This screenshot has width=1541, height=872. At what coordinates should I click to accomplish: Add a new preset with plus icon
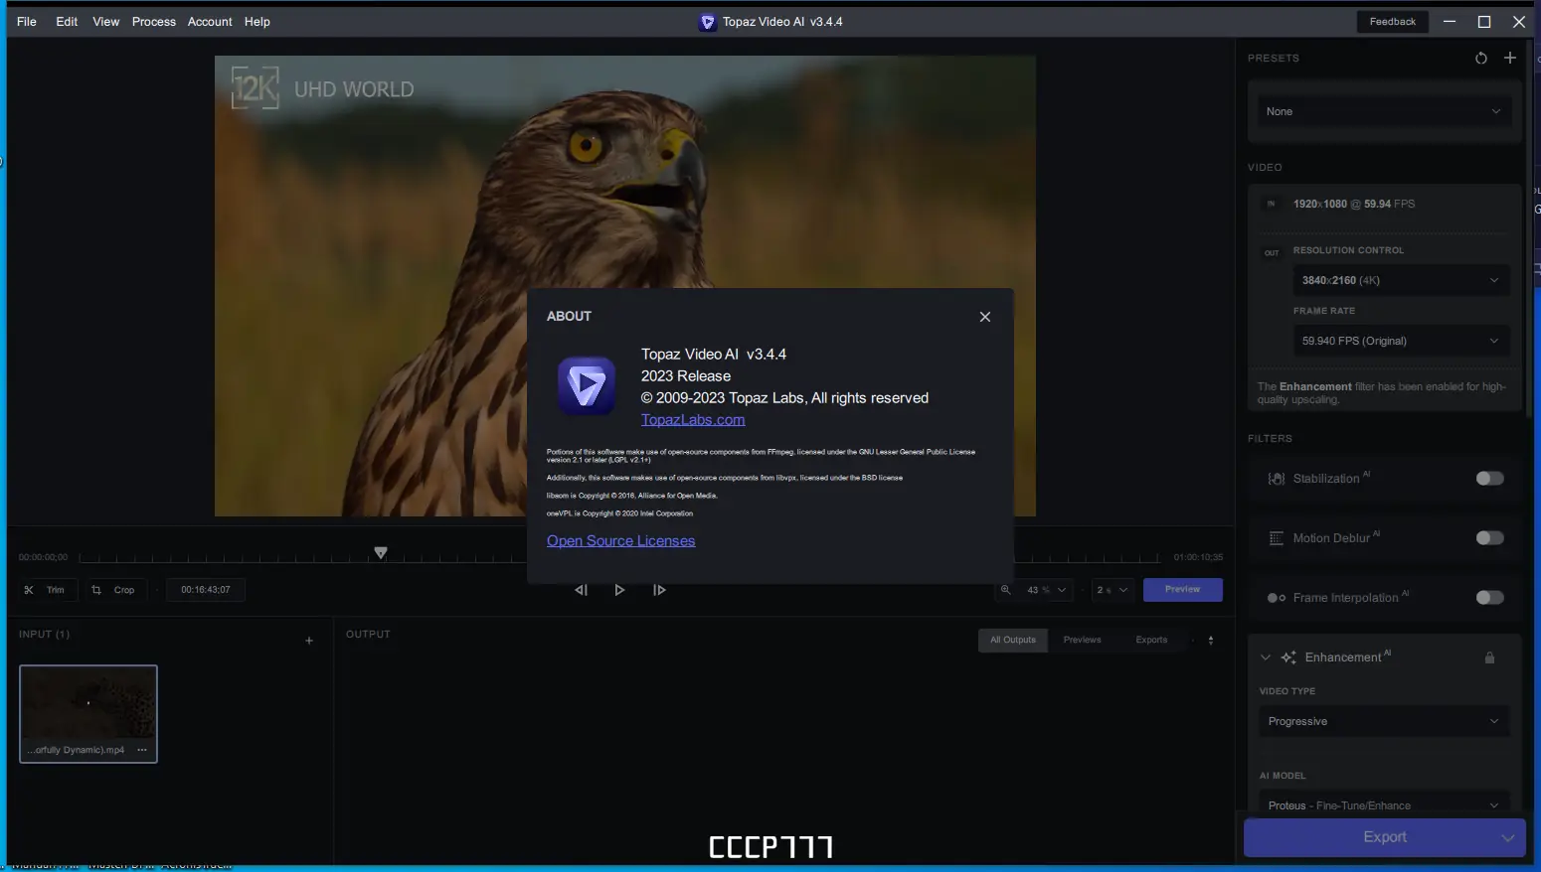click(x=1510, y=58)
